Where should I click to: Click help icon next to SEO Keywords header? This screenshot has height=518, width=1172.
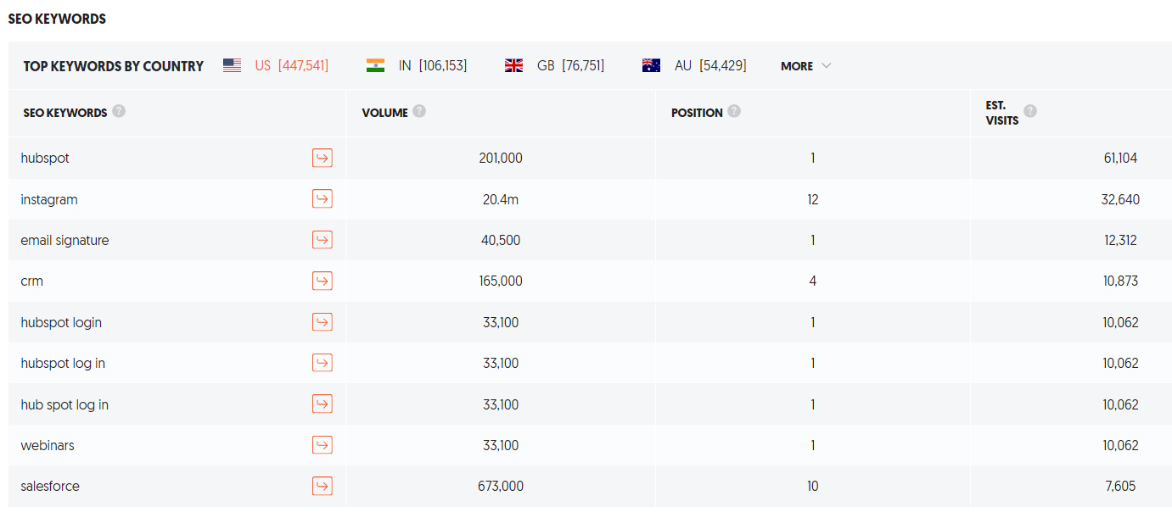[119, 111]
